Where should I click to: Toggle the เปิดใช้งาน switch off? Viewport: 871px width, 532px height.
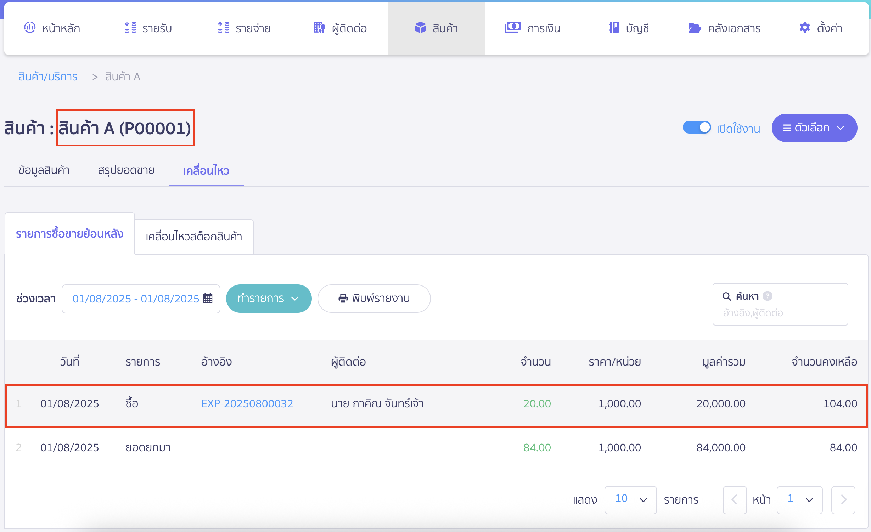click(x=697, y=128)
